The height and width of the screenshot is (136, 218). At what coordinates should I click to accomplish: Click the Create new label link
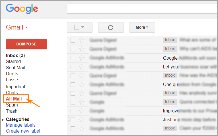click(23, 131)
